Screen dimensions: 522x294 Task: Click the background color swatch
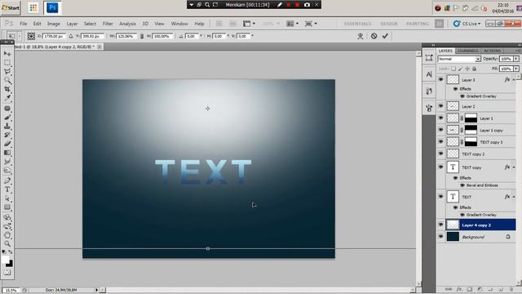pos(10,264)
